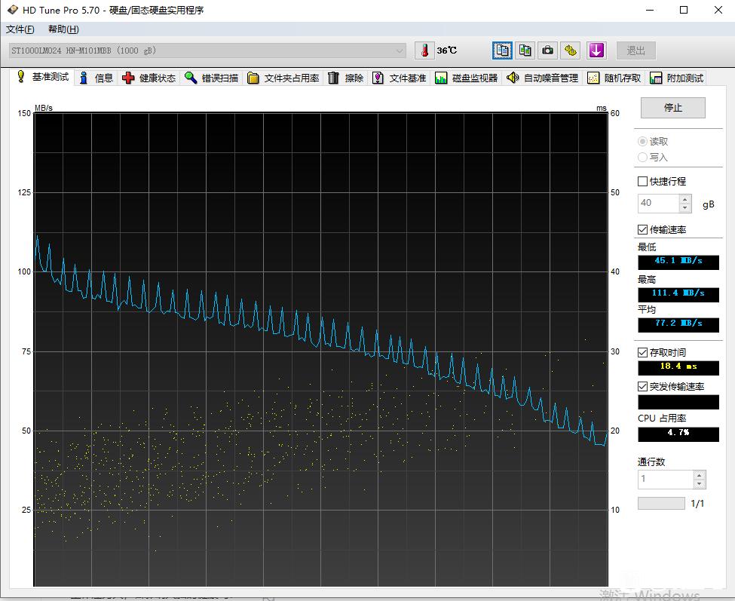The image size is (735, 601).
Task: Switch to the 错误扫描 tab label
Action: (220, 78)
